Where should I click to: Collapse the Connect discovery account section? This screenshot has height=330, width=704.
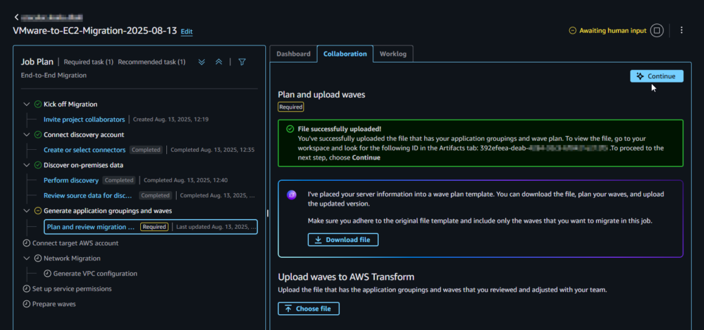(26, 135)
